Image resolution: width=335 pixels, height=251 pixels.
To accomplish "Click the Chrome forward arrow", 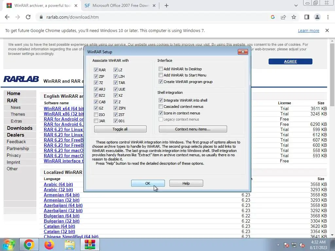I will coord(18,17).
